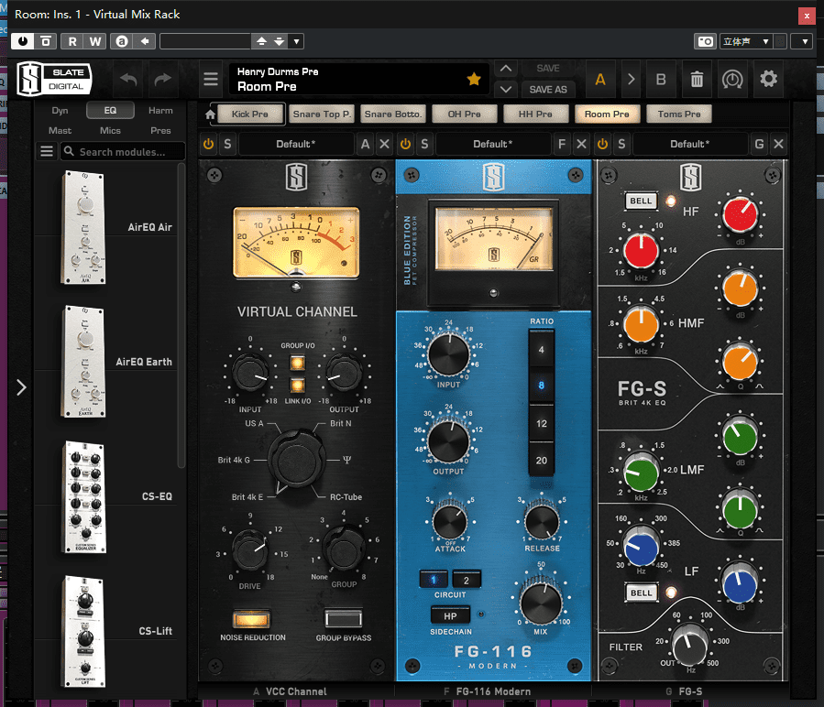The height and width of the screenshot is (707, 824).
Task: Click the trash delete icon
Action: pyautogui.click(x=697, y=80)
